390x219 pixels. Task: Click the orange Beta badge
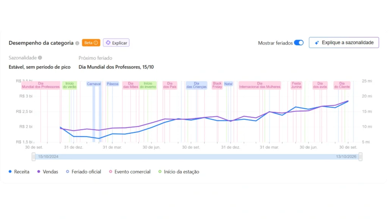pos(91,43)
